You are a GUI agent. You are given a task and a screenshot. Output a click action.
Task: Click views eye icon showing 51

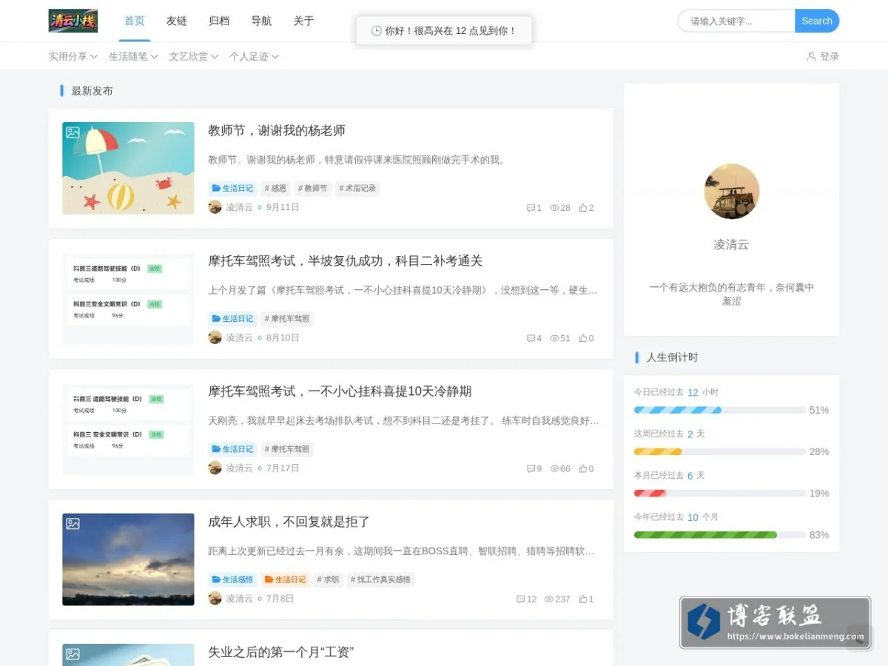point(554,338)
